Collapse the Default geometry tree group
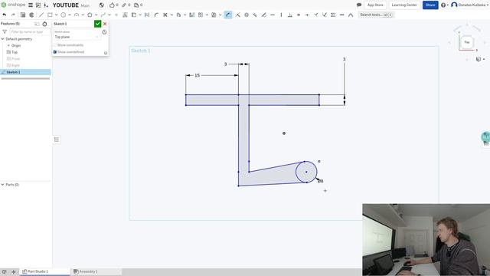The width and height of the screenshot is (490, 276). 3,39
